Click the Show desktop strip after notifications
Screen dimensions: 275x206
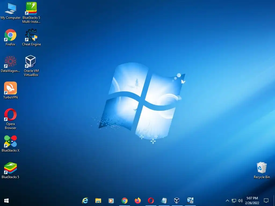click(x=274, y=201)
